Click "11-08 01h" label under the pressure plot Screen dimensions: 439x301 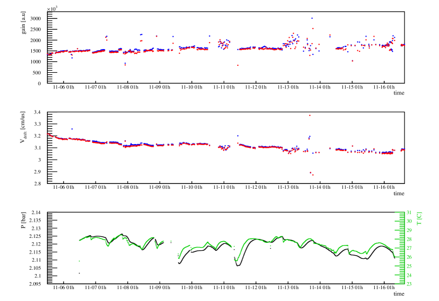click(128, 288)
